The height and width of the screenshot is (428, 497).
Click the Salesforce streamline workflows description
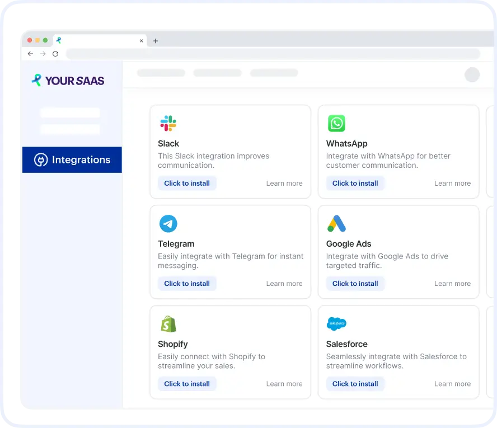(x=396, y=361)
